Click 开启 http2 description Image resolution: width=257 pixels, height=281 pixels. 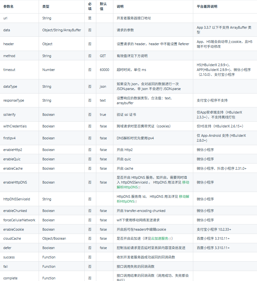(x=125, y=150)
